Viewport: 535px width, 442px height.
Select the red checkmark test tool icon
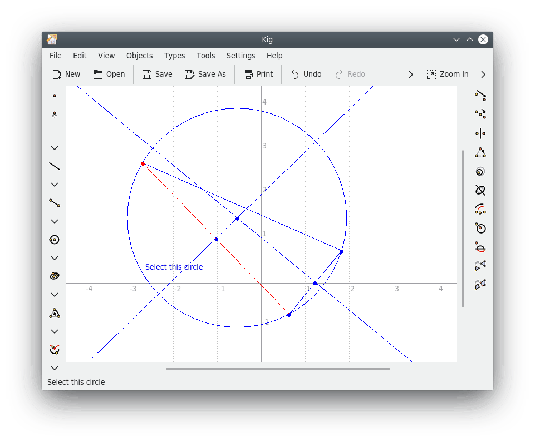tap(54, 350)
